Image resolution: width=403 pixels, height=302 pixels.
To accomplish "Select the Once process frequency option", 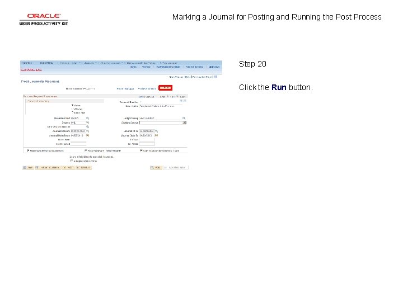I will (72, 105).
